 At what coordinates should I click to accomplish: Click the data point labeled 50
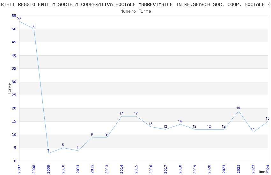[x=34, y=29]
